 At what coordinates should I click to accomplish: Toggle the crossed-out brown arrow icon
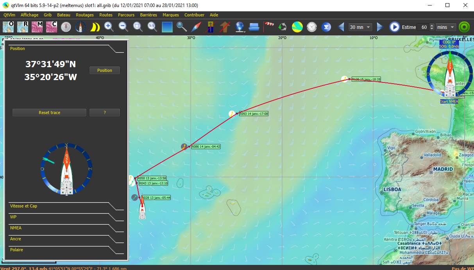(x=225, y=27)
